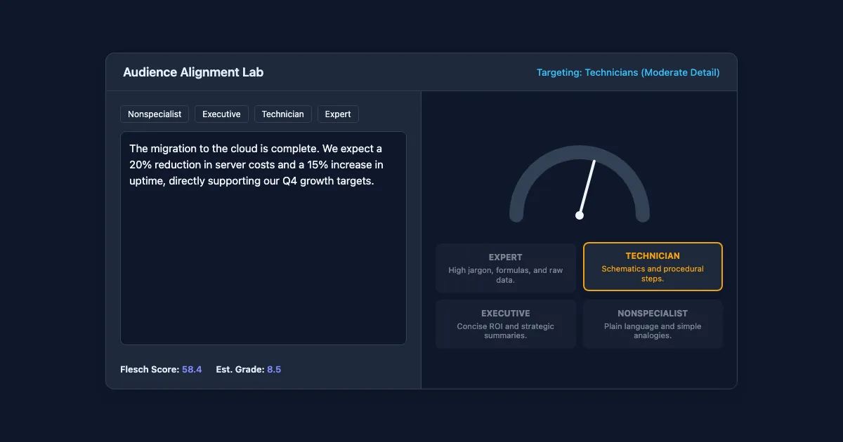Click the Targeting: Technicians status text
The width and height of the screenshot is (843, 442).
628,72
